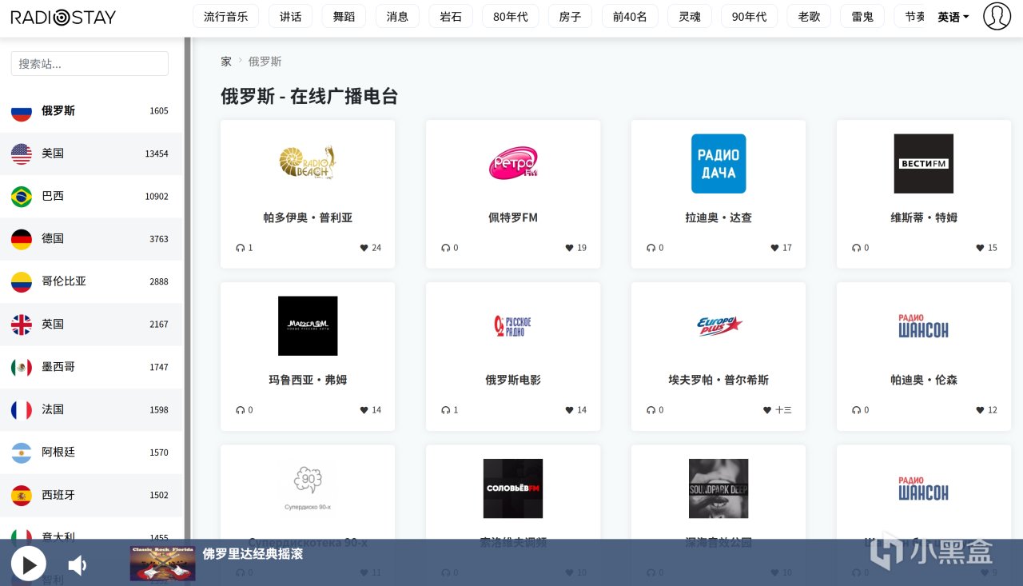Viewport: 1023px width, 586px height.
Task: Select the Colombia flag icon
Action: pos(22,281)
